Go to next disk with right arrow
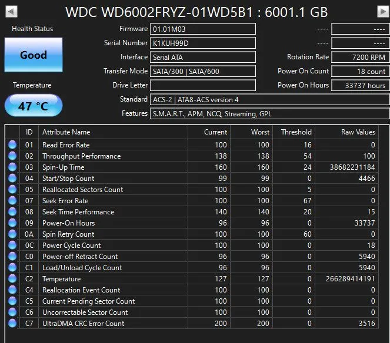This screenshot has width=390, height=343. (x=383, y=11)
